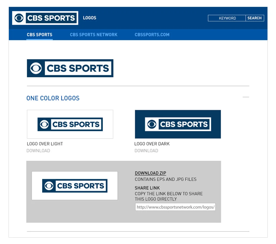
Task: Select the CBS SPORTS tab
Action: click(39, 35)
